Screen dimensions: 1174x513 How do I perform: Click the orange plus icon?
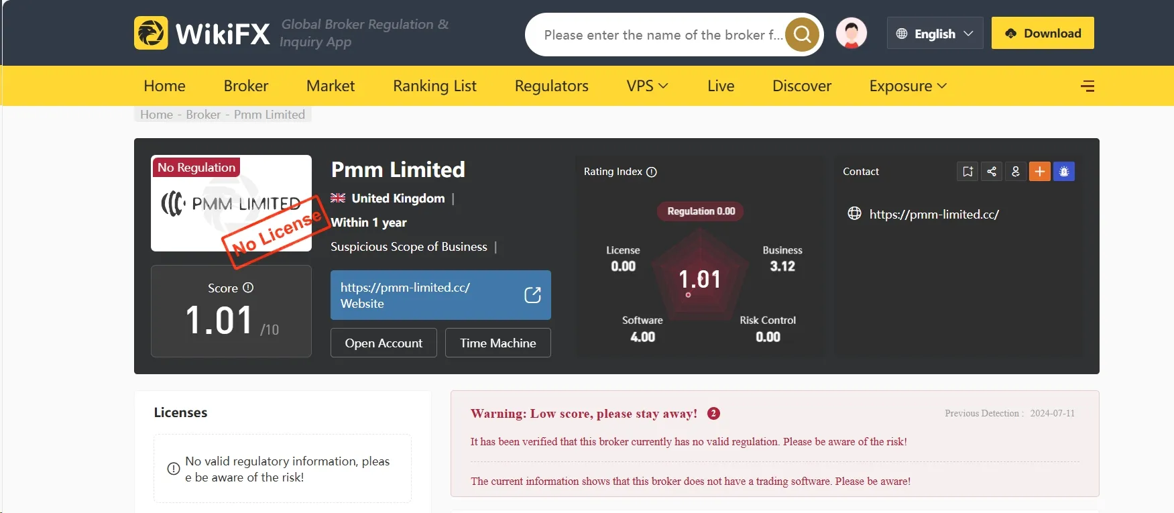click(x=1040, y=172)
